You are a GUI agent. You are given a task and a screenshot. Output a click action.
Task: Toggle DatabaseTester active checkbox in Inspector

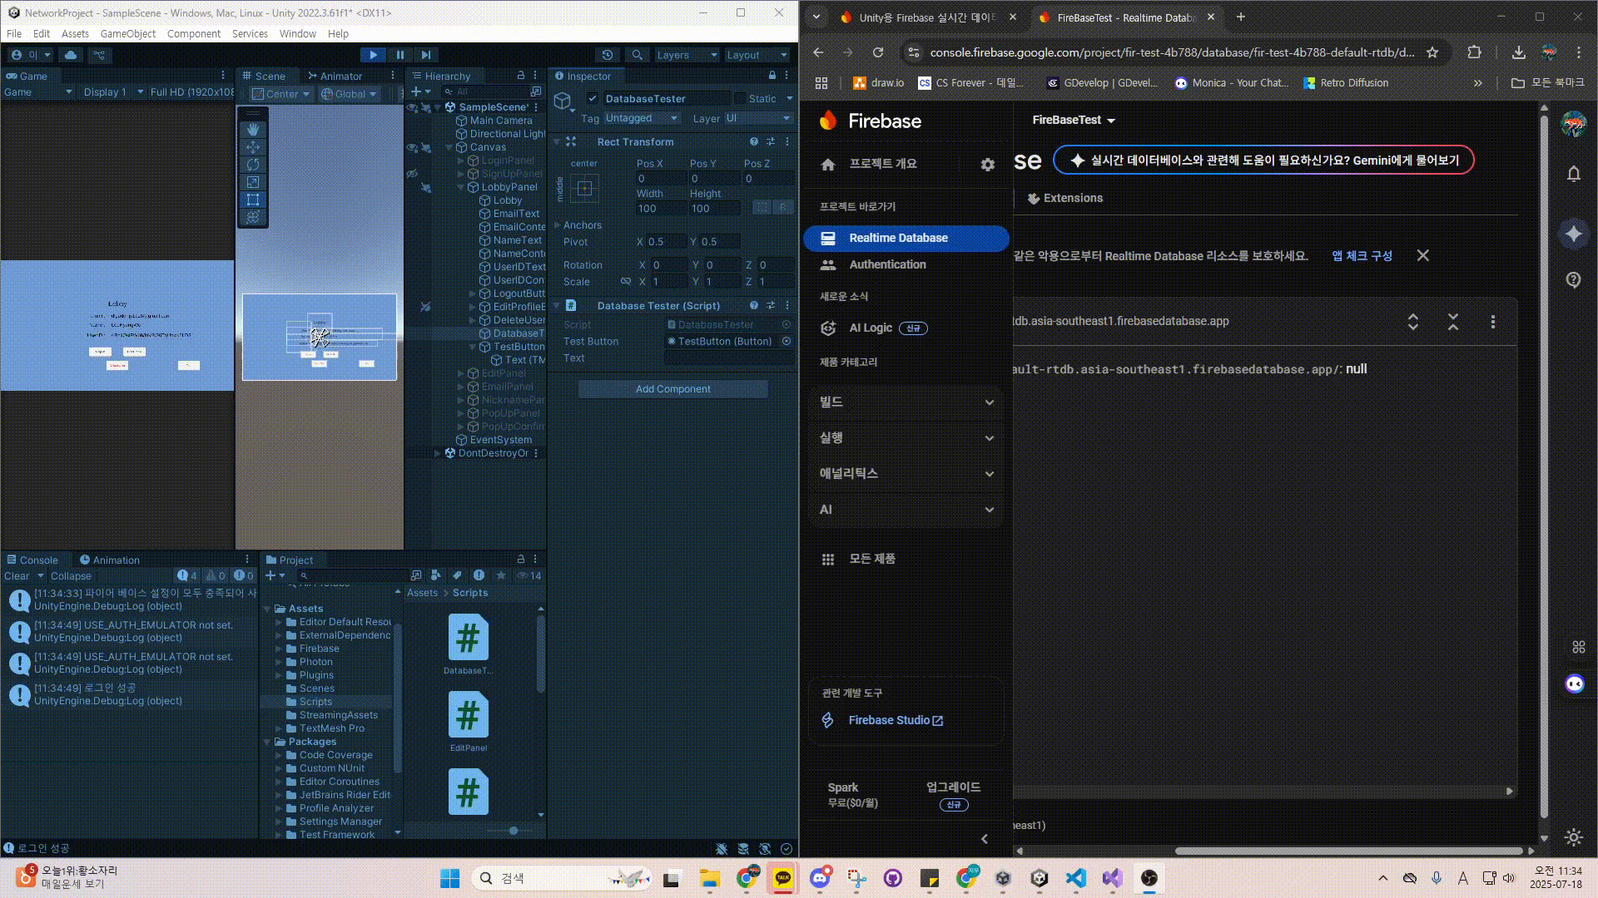tap(593, 98)
